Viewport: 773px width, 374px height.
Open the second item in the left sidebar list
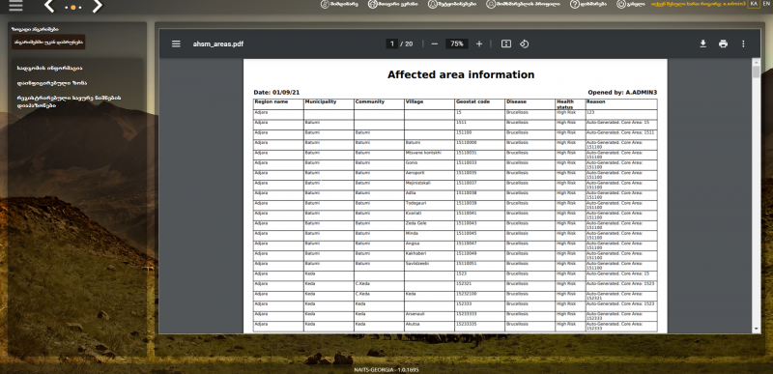pos(52,83)
